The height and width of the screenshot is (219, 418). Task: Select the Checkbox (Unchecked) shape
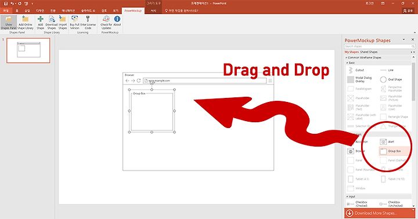coord(391,204)
